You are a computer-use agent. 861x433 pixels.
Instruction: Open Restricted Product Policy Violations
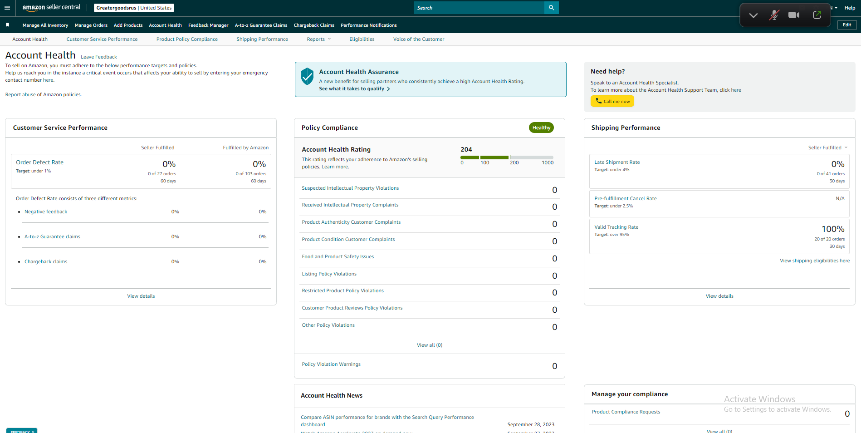pyautogui.click(x=343, y=291)
